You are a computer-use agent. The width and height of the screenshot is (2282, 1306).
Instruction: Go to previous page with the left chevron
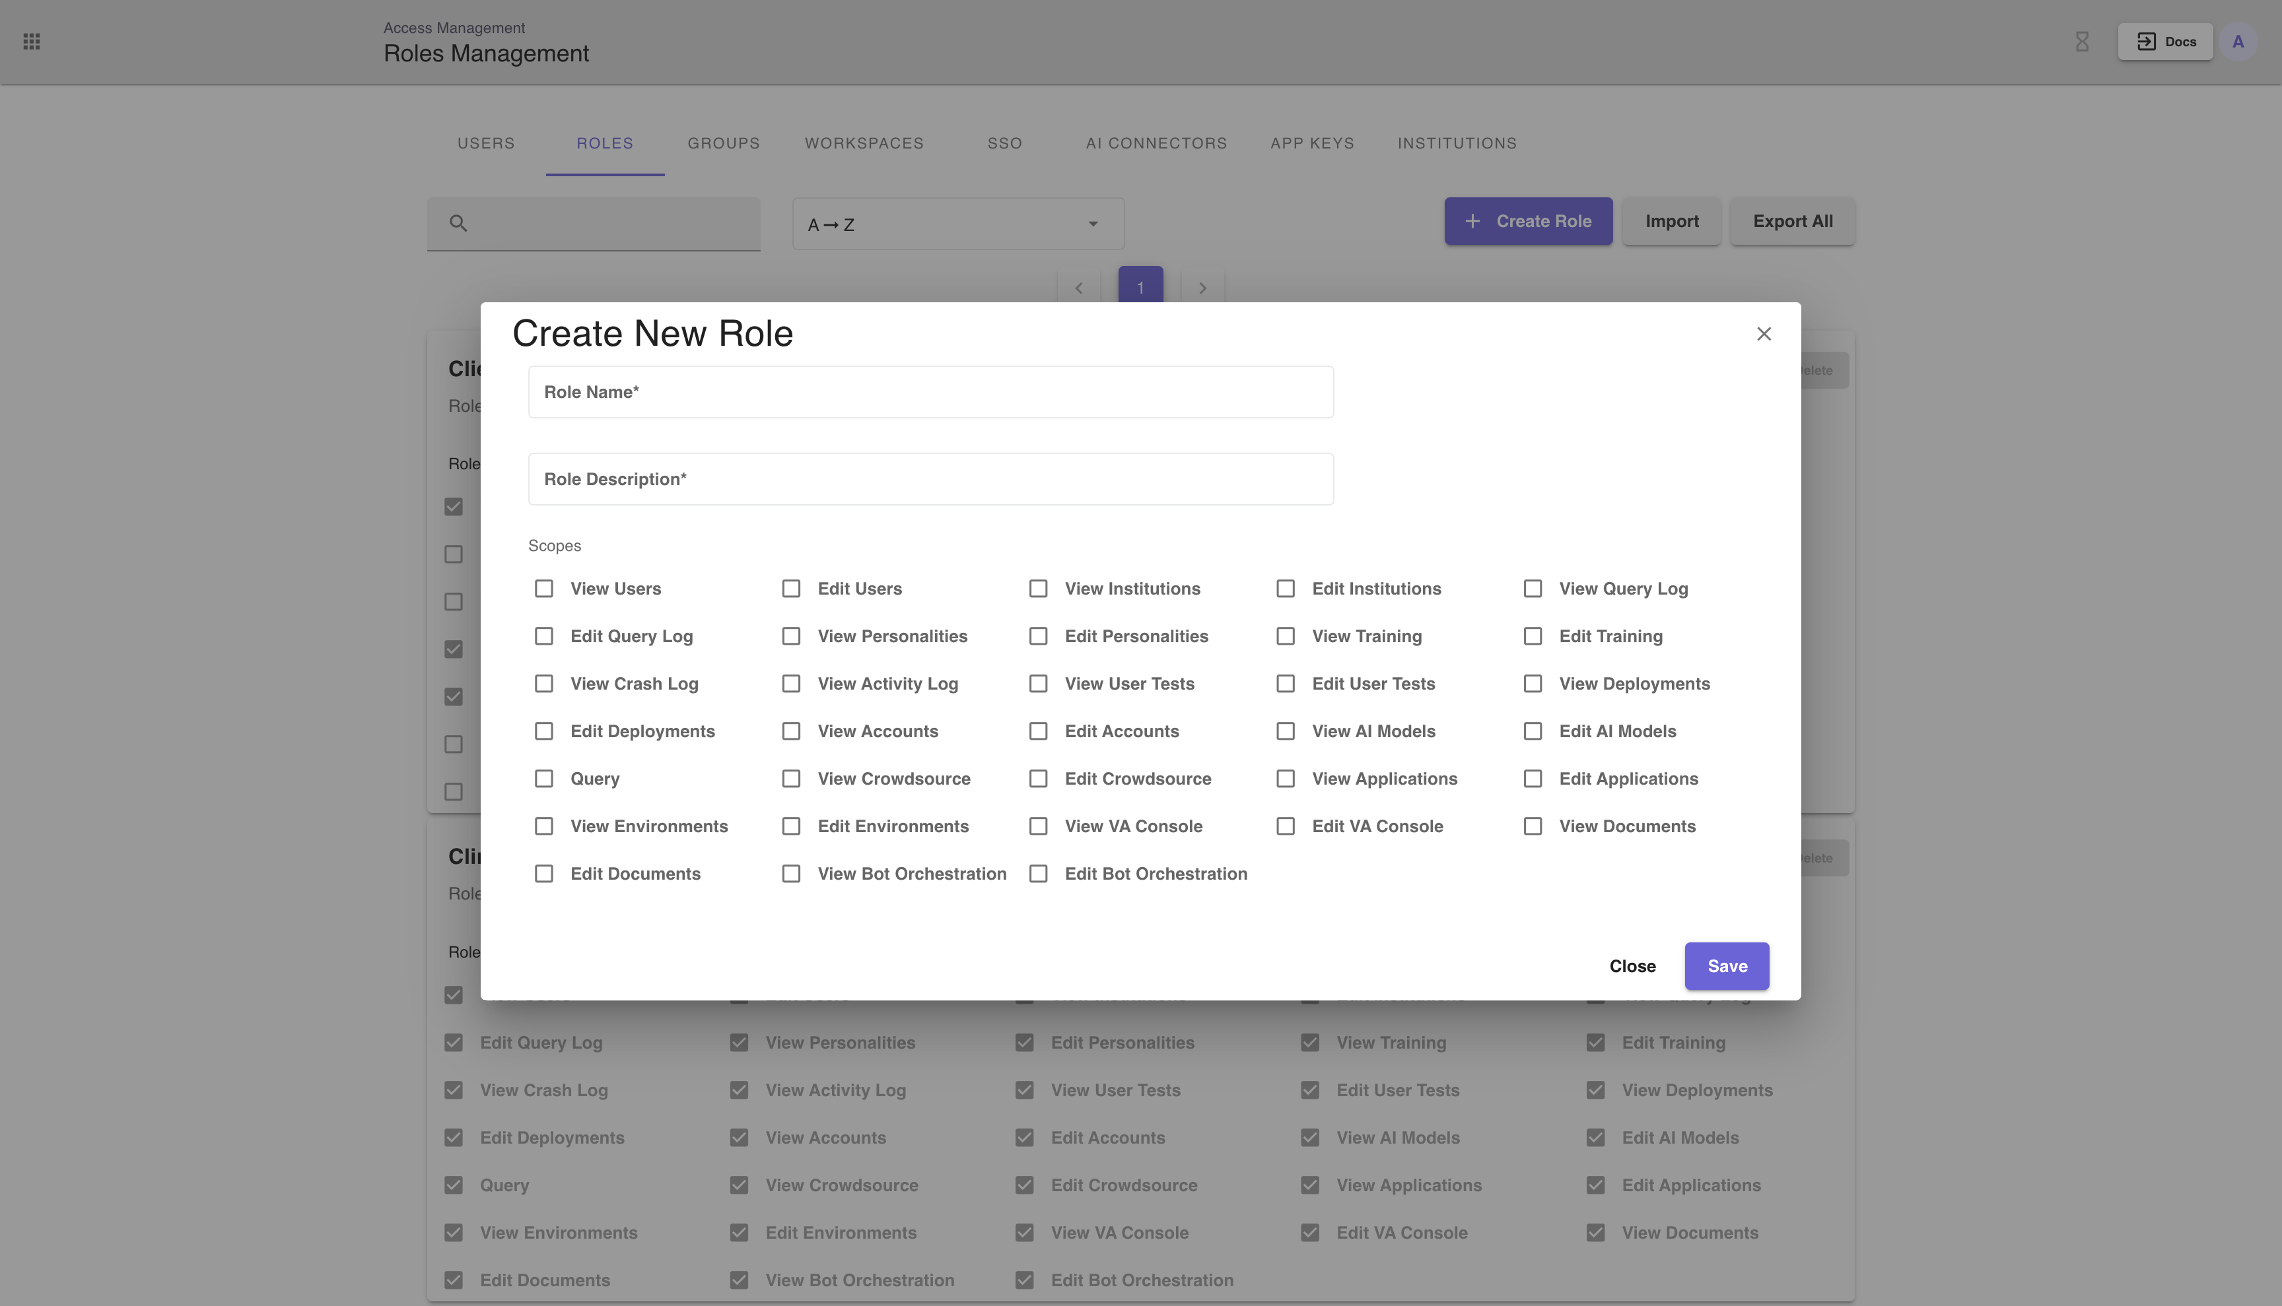click(x=1079, y=288)
